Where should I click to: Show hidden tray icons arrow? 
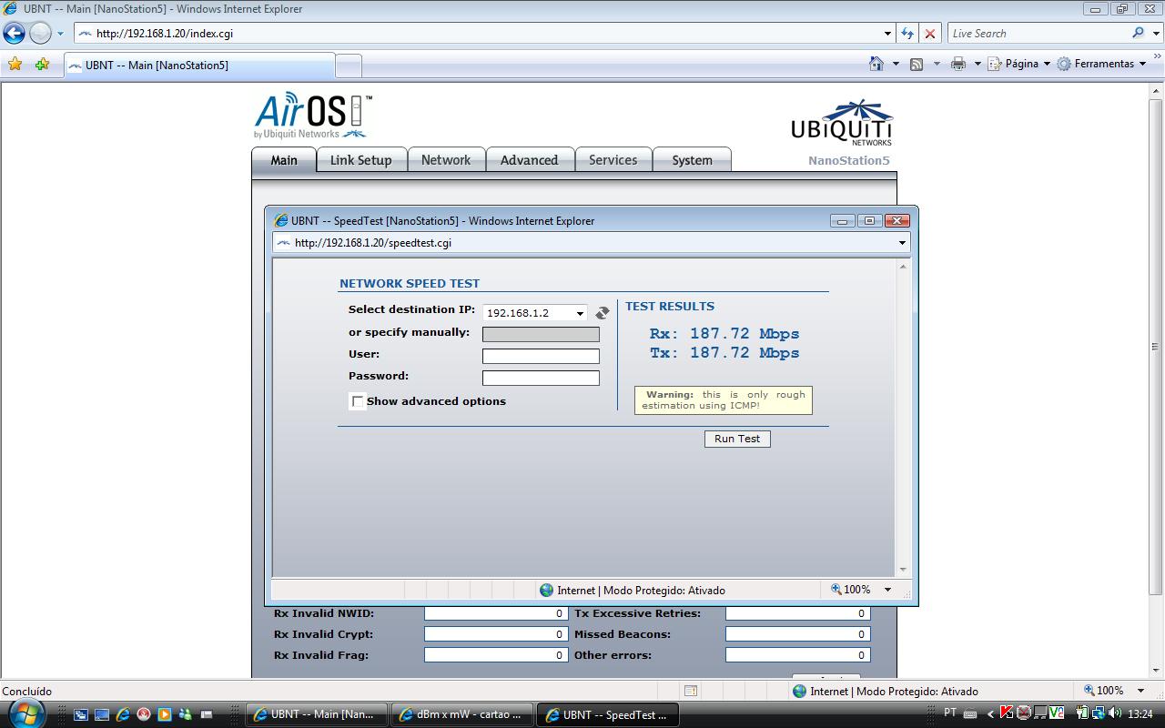point(990,714)
